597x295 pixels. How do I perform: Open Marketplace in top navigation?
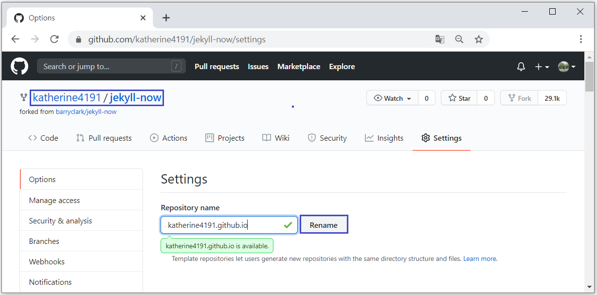coord(299,67)
